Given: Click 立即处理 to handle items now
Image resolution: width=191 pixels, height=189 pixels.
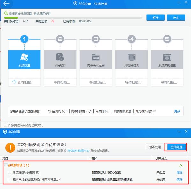Looking at the screenshot, I should [177, 147].
